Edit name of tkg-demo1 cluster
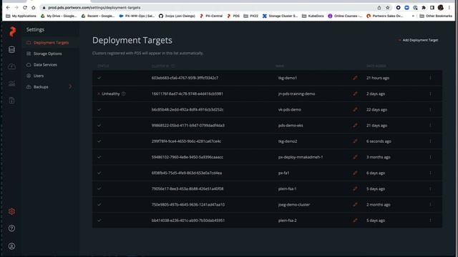 (x=355, y=78)
